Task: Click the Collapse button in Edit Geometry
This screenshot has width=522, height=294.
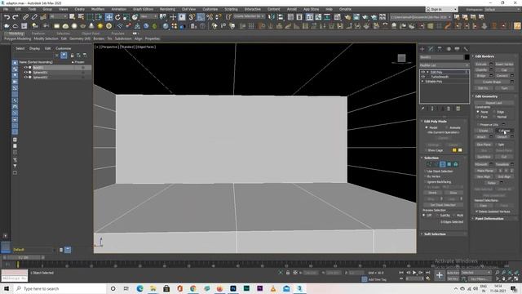Action: pyautogui.click(x=504, y=131)
